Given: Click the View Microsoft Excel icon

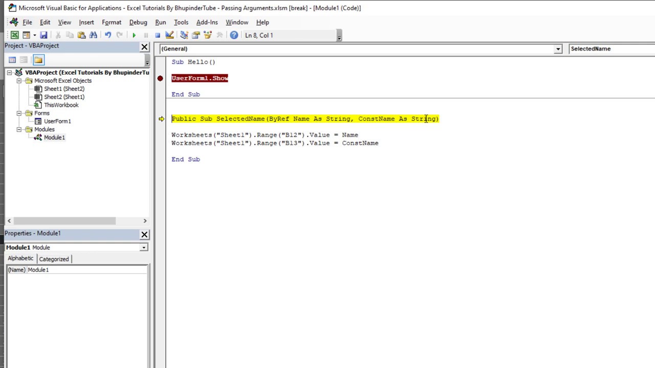Looking at the screenshot, I should pyautogui.click(x=14, y=35).
